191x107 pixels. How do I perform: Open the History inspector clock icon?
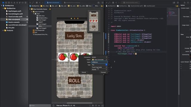[188, 3]
